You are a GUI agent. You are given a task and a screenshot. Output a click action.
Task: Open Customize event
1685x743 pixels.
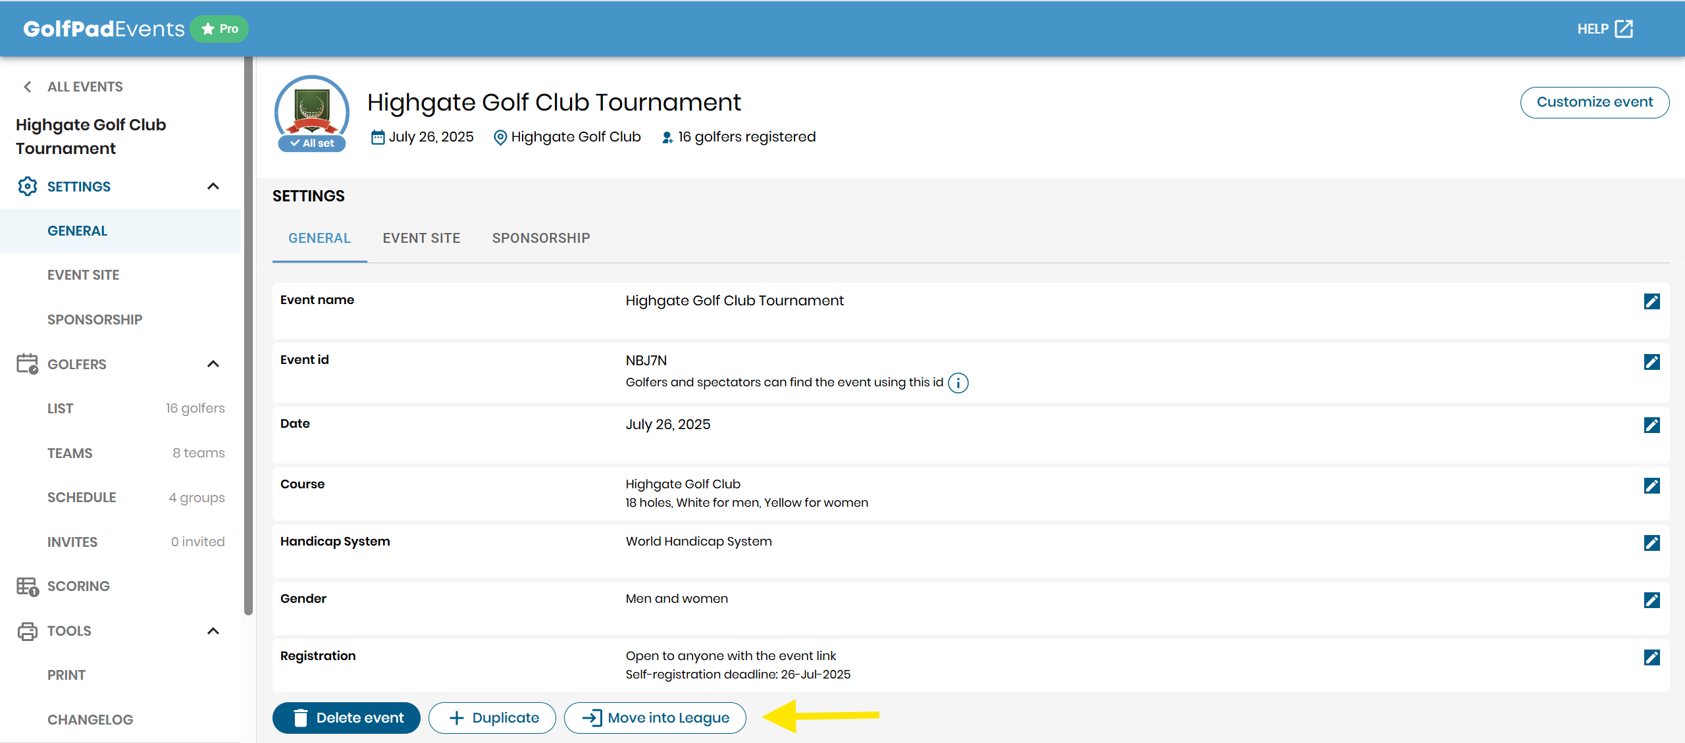coord(1594,102)
